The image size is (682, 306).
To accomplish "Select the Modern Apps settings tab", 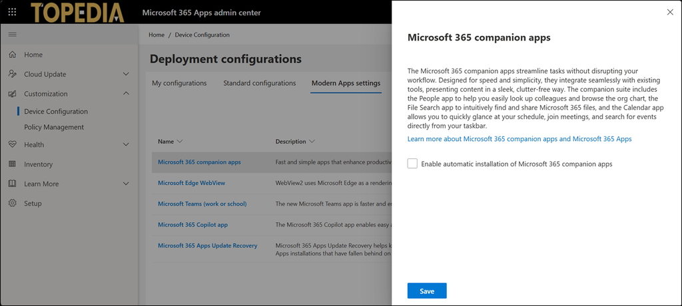I will tap(346, 83).
